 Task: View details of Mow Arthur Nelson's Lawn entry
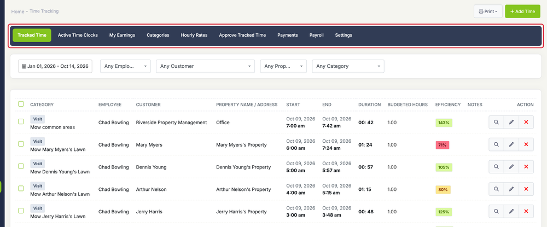click(496, 189)
